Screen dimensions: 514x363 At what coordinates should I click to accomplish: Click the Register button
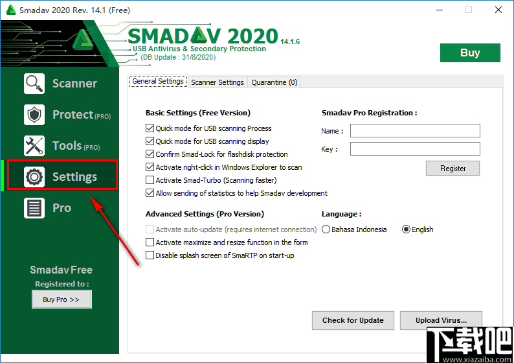453,169
